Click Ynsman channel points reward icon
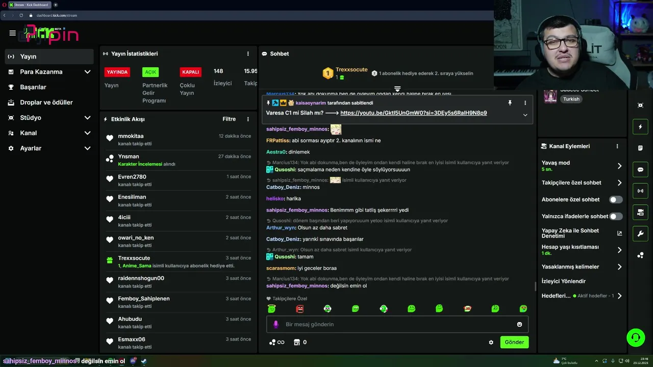This screenshot has width=653, height=367. click(110, 159)
